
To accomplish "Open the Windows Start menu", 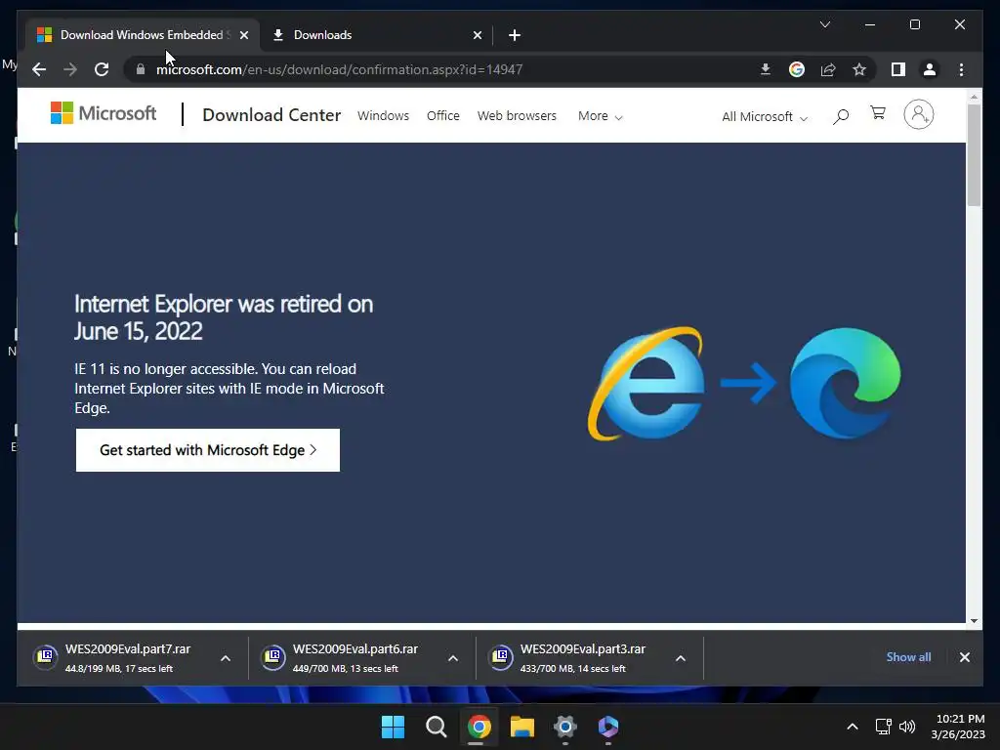I will click(393, 727).
